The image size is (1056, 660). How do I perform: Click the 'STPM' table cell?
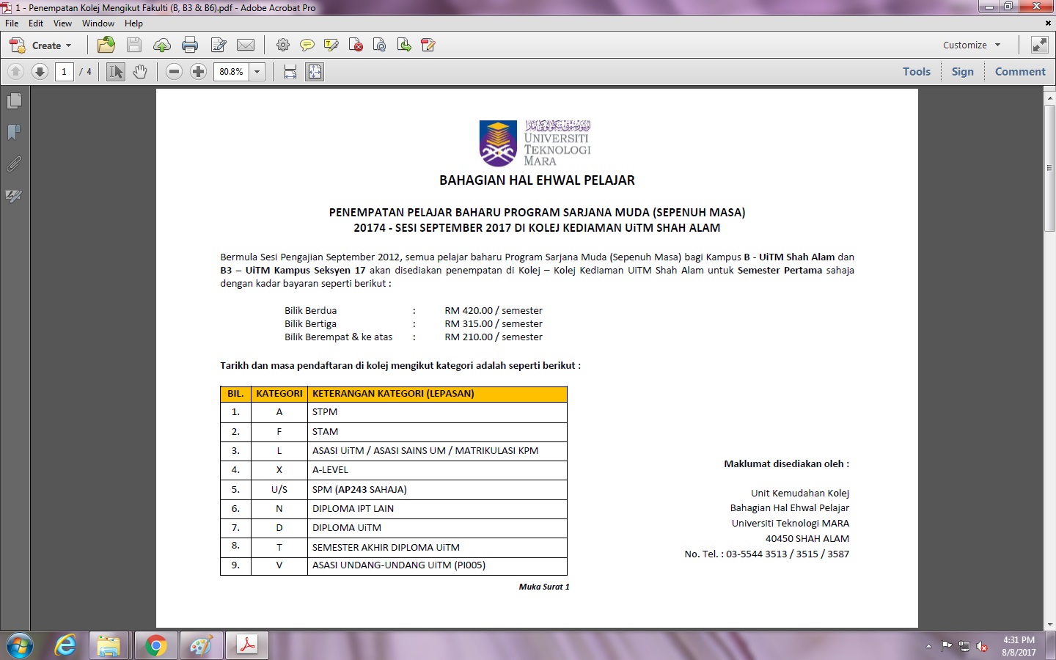pos(437,412)
